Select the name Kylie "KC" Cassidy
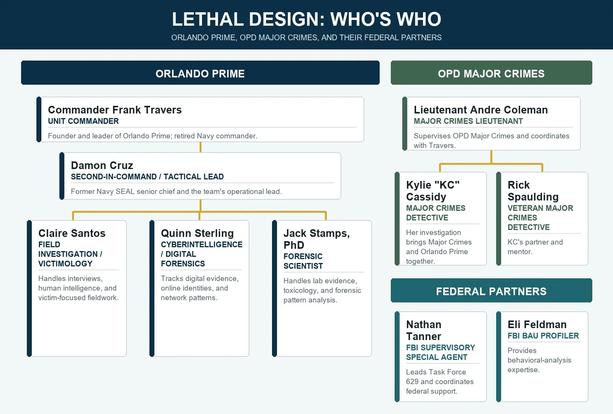This screenshot has height=414, width=613. [x=433, y=191]
